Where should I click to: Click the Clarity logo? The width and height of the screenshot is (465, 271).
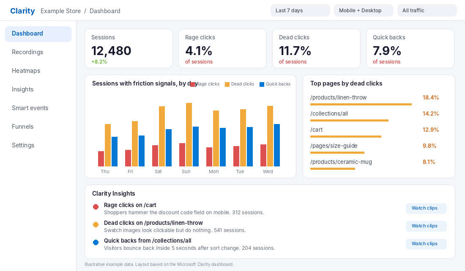coord(22,11)
